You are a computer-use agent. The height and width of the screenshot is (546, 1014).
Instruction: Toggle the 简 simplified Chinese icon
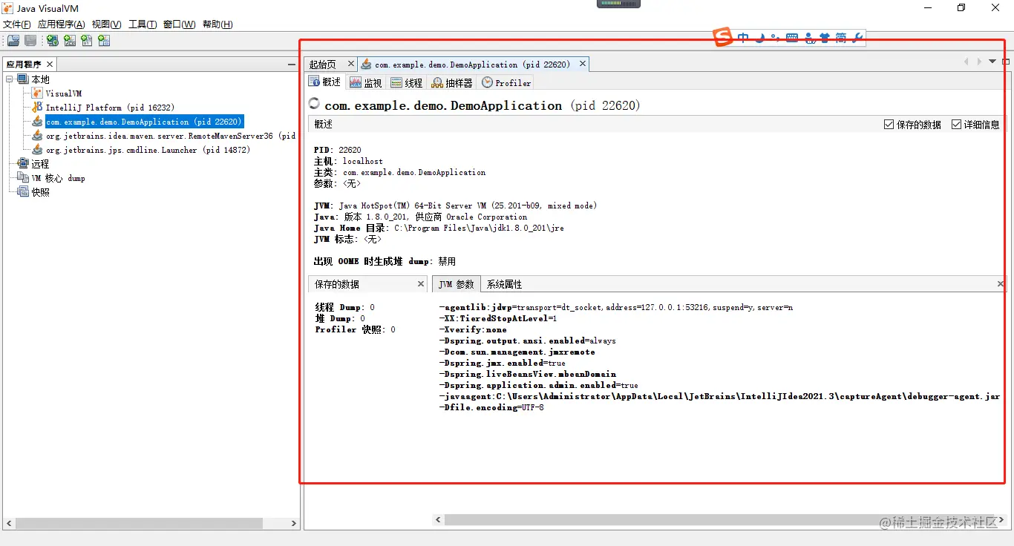coord(840,38)
